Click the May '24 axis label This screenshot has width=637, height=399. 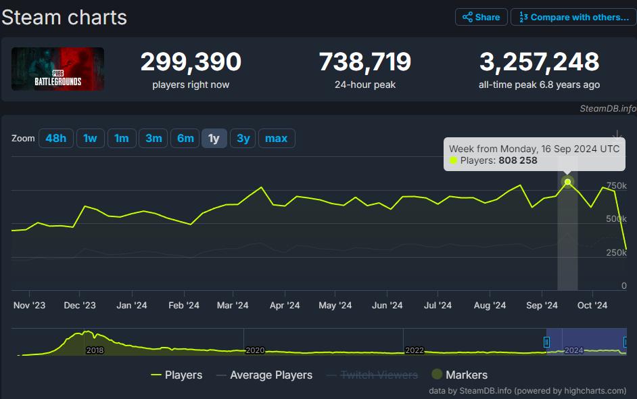(335, 305)
